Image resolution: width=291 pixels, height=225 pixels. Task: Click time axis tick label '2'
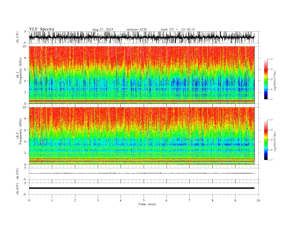click(75, 200)
